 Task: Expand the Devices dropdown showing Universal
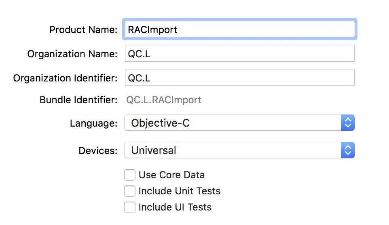click(x=233, y=150)
